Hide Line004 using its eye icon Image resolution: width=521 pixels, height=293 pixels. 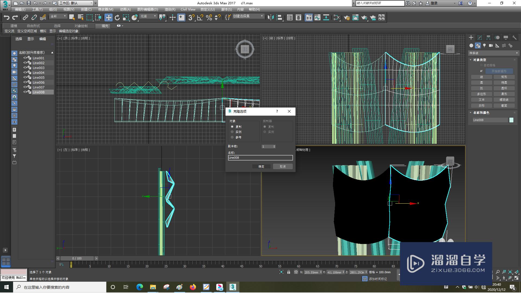(25, 73)
